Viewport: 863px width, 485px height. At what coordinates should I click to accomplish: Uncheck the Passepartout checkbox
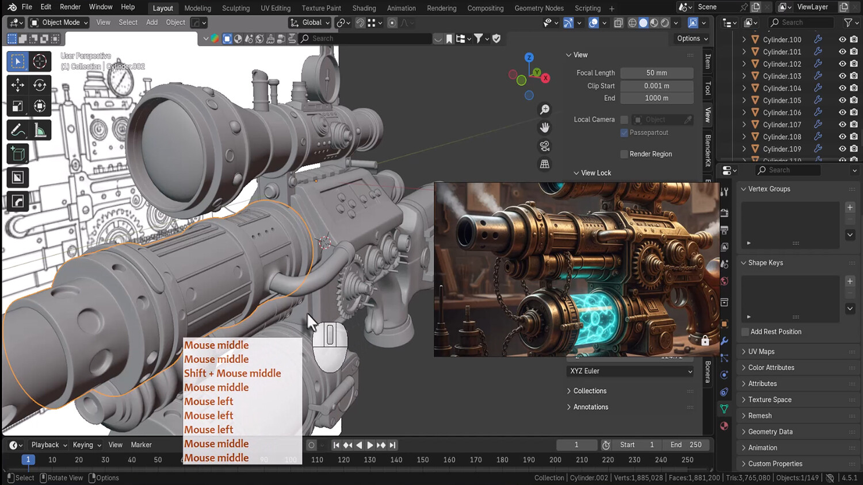click(624, 133)
